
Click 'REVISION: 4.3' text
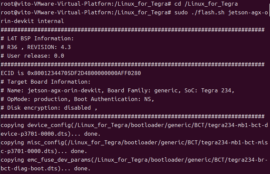click(x=49, y=47)
